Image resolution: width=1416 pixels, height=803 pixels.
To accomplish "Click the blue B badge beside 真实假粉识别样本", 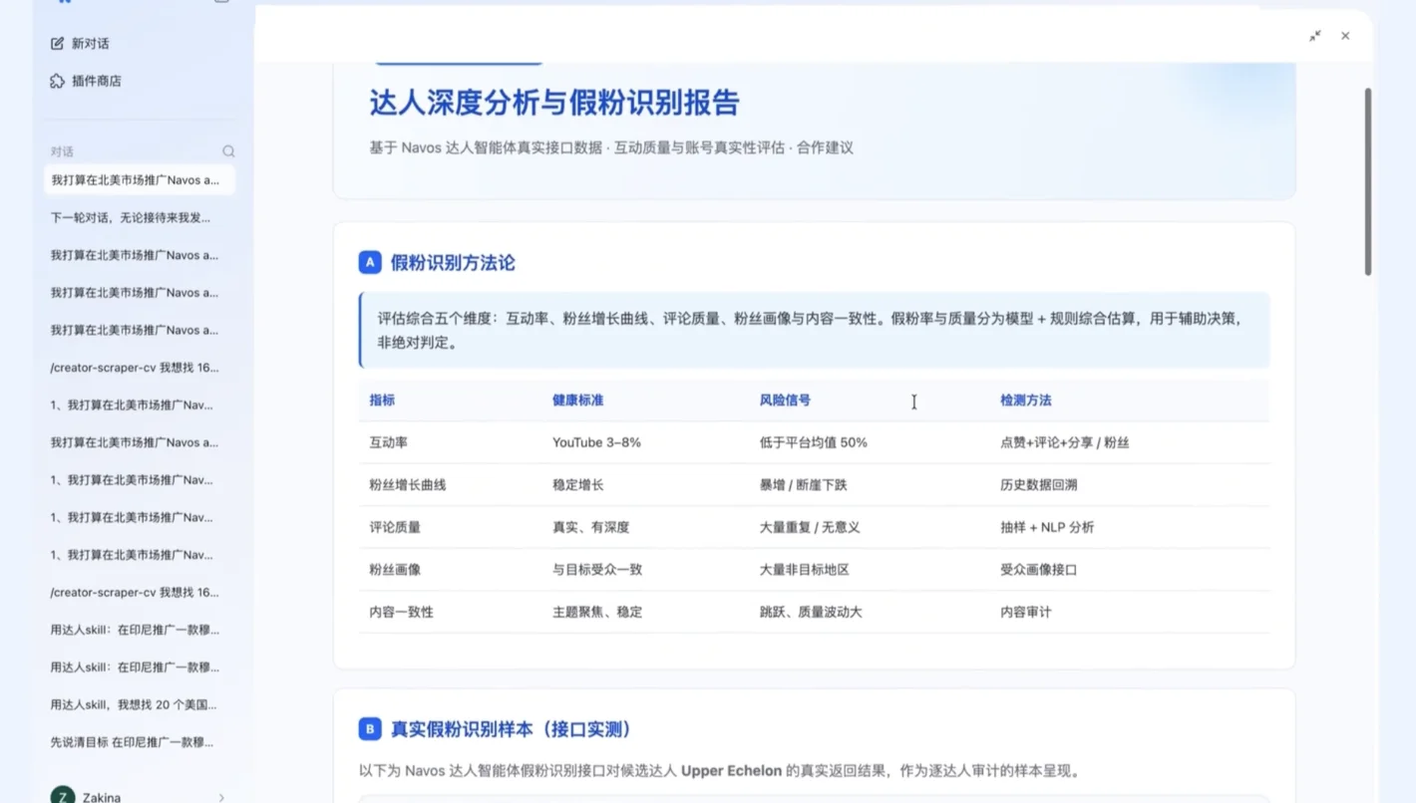I will [370, 729].
